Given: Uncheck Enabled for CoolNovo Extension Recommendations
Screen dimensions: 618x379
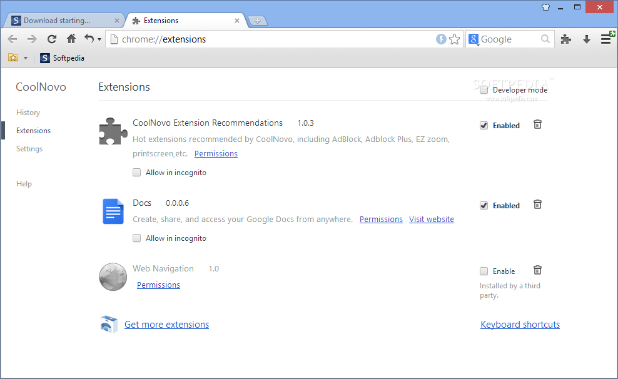Looking at the screenshot, I should (484, 126).
